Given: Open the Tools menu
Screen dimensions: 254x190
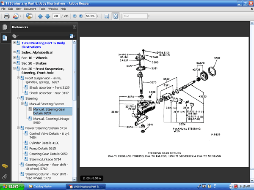Looking at the screenshot, I should pos(42,8).
